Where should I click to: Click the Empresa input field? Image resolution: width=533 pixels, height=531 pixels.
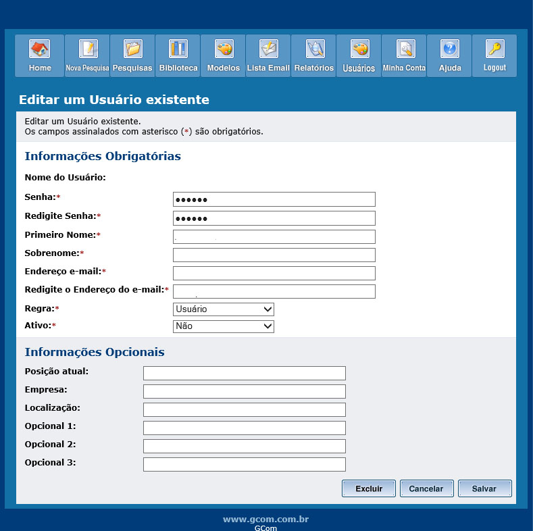245,391
